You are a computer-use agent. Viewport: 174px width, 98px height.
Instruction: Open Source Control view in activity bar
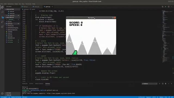pos(2,17)
